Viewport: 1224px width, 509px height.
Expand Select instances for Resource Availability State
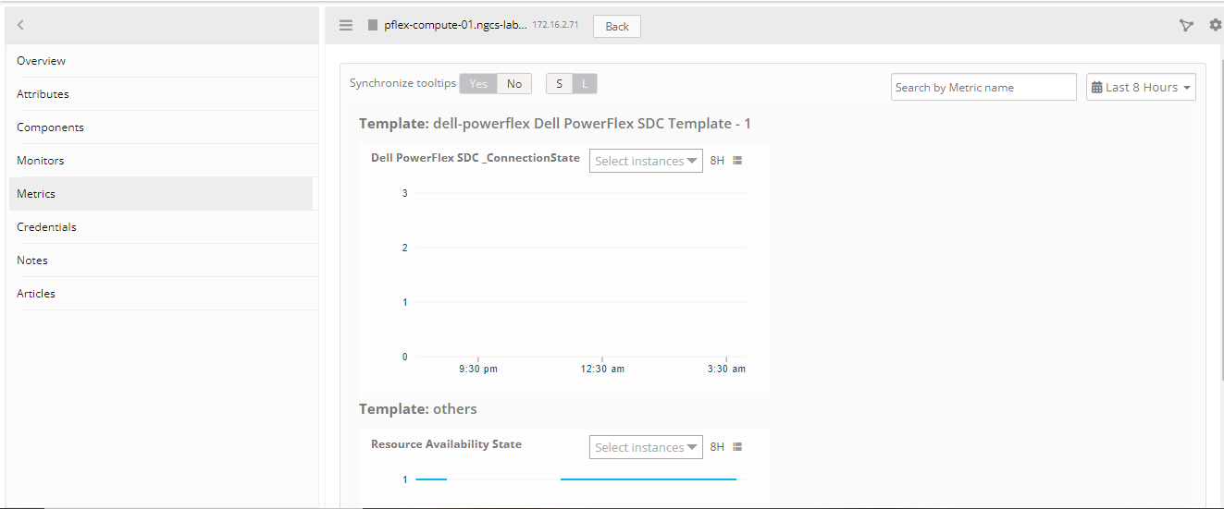646,447
